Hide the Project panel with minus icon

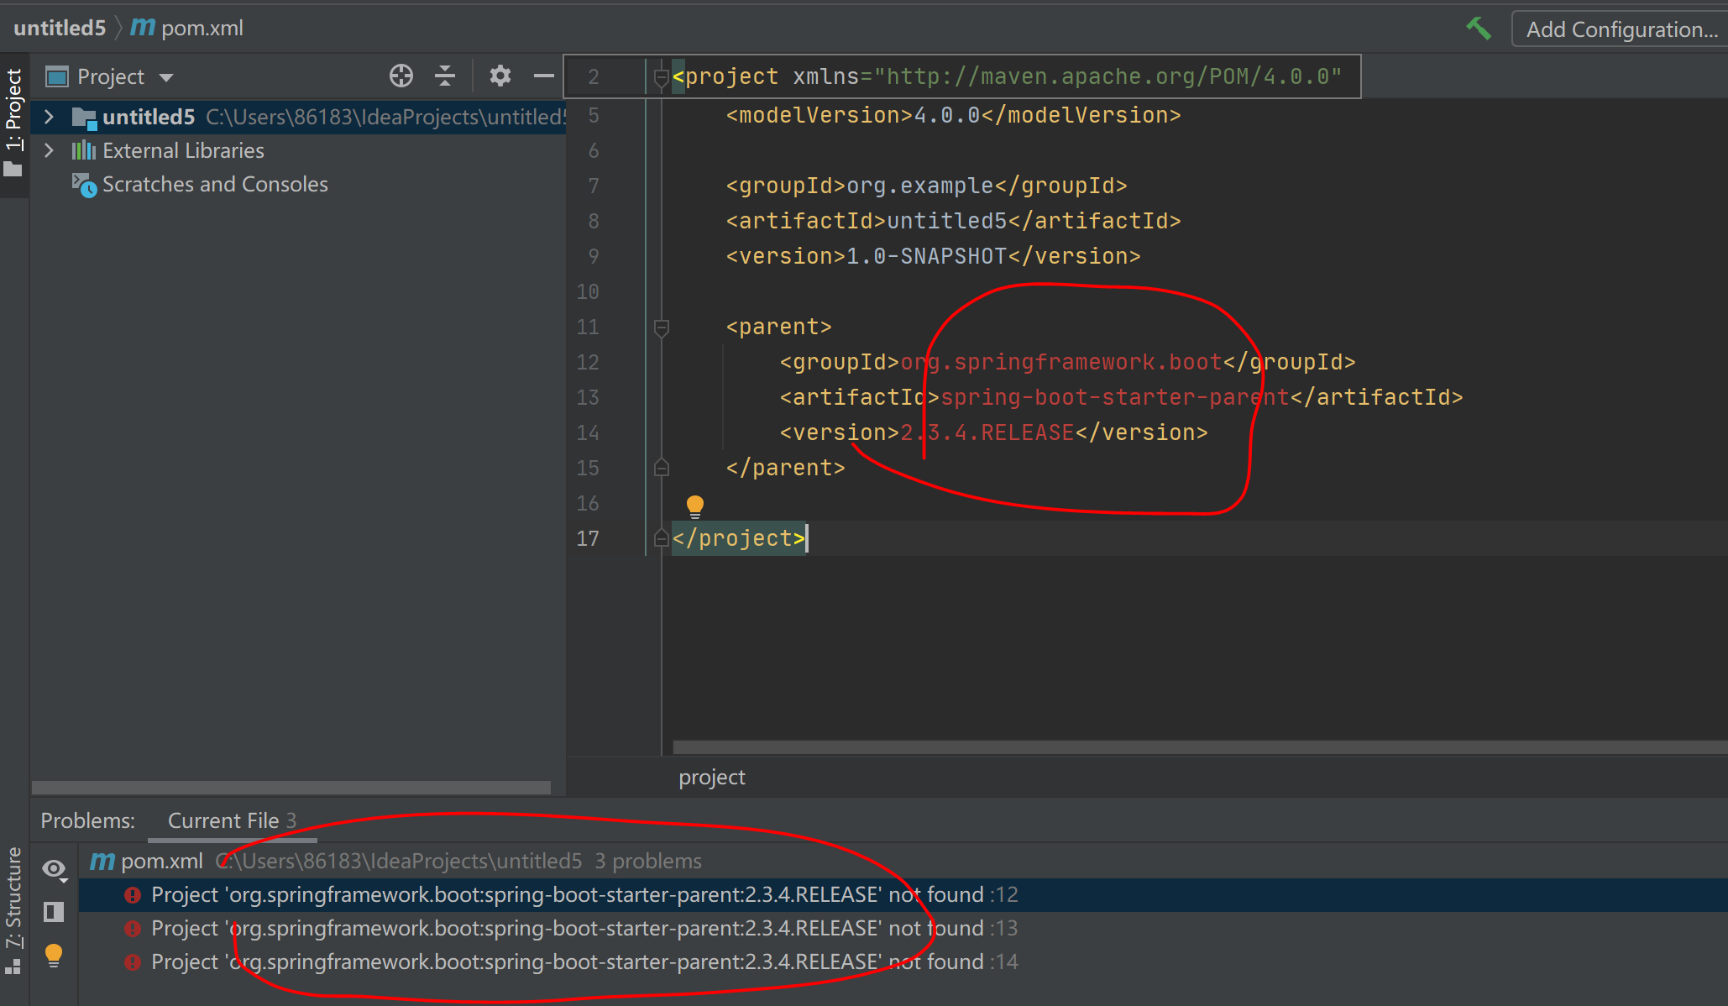pos(544,76)
